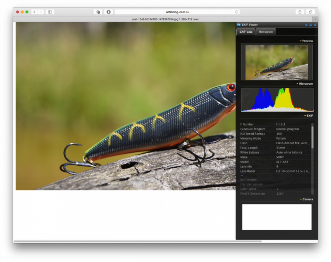Click the Safari back navigation arrow
Screen dimensions: 331x262
pos(34,12)
